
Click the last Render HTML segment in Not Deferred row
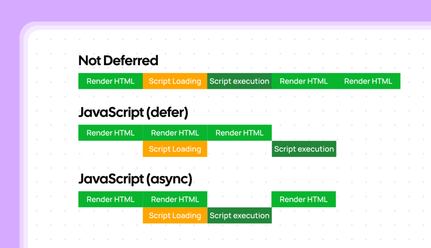(368, 81)
